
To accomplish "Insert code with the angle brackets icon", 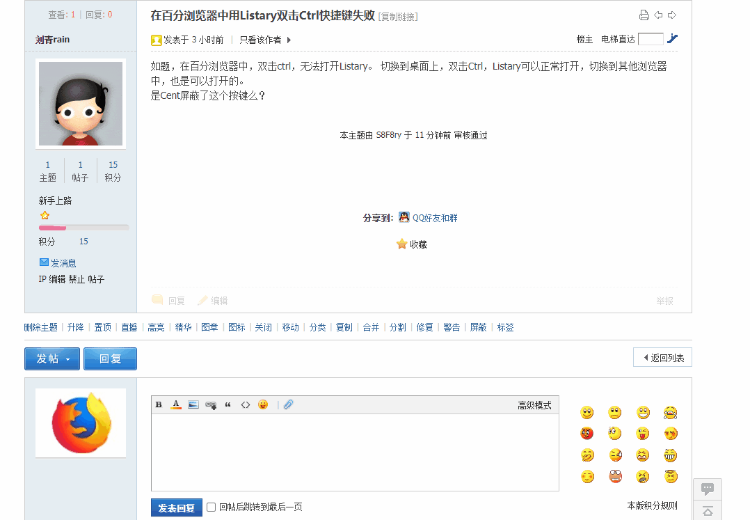I will (246, 404).
